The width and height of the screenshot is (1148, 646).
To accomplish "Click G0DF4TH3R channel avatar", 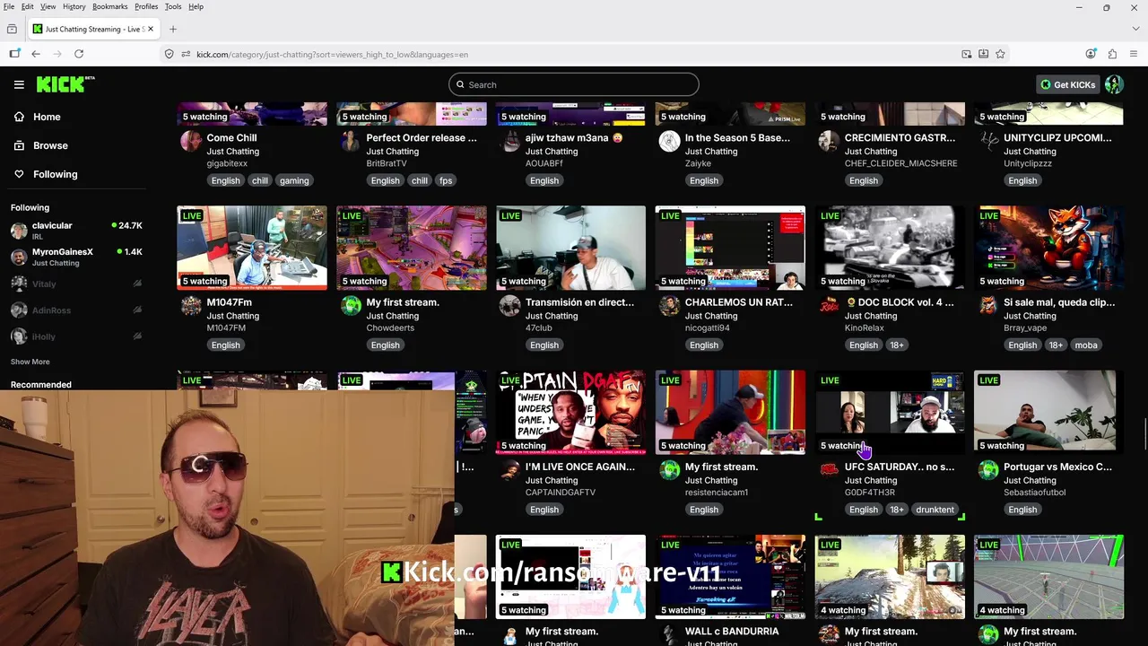I will (829, 470).
